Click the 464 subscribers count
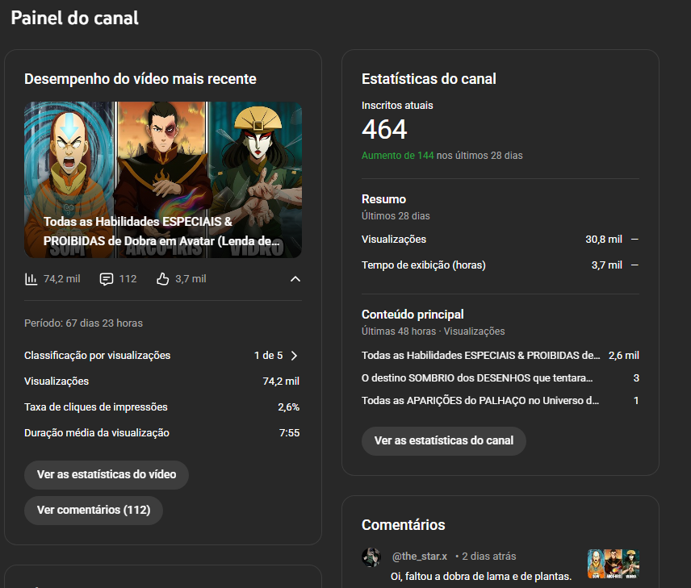This screenshot has width=691, height=588. point(384,130)
